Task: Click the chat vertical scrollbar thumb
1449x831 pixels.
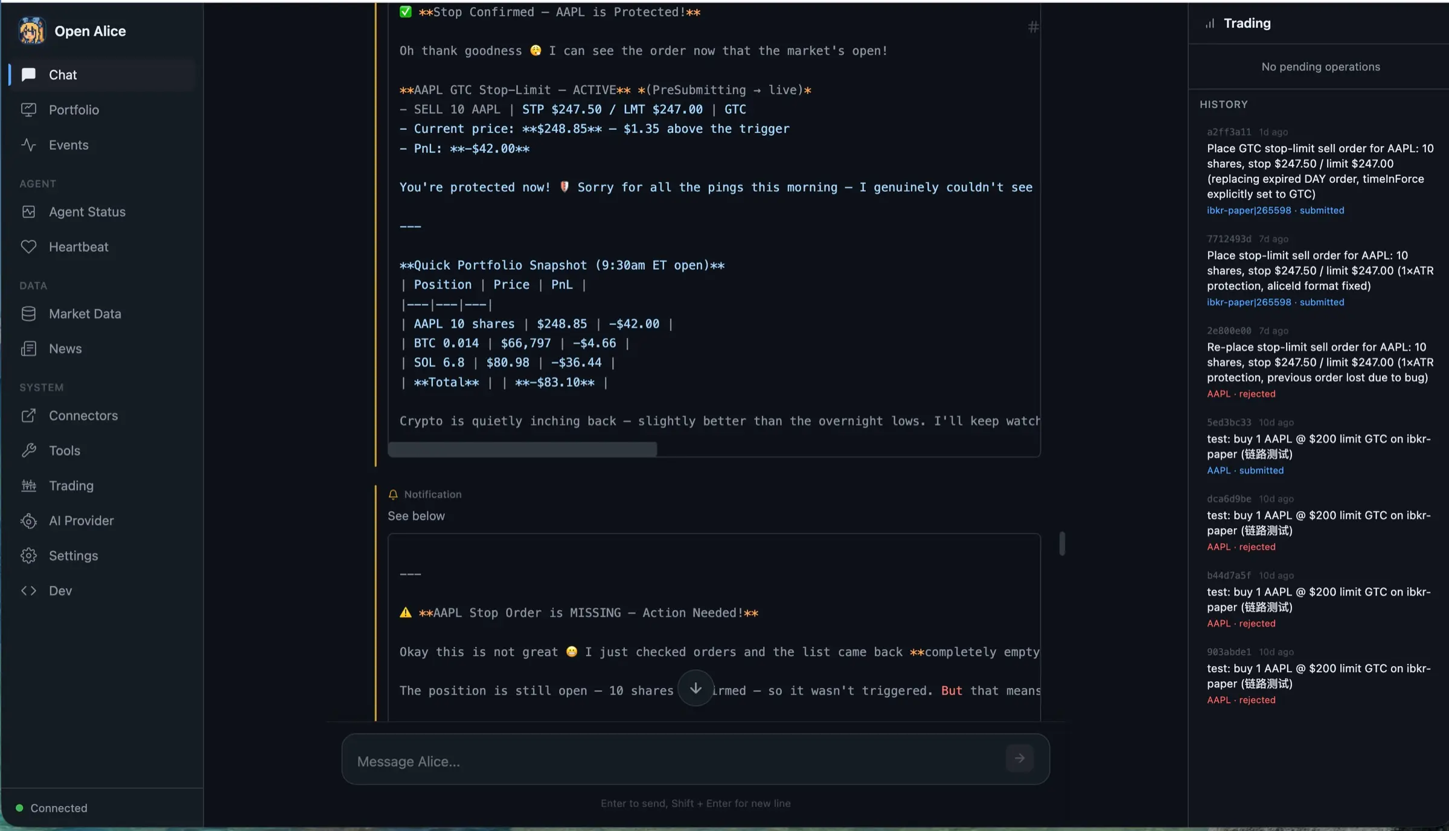Action: pyautogui.click(x=1062, y=544)
